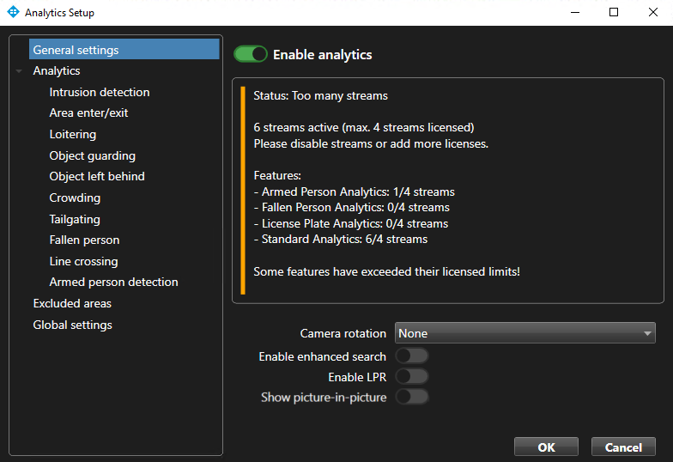
Task: Go to Loitering analytics
Action: 73,134
